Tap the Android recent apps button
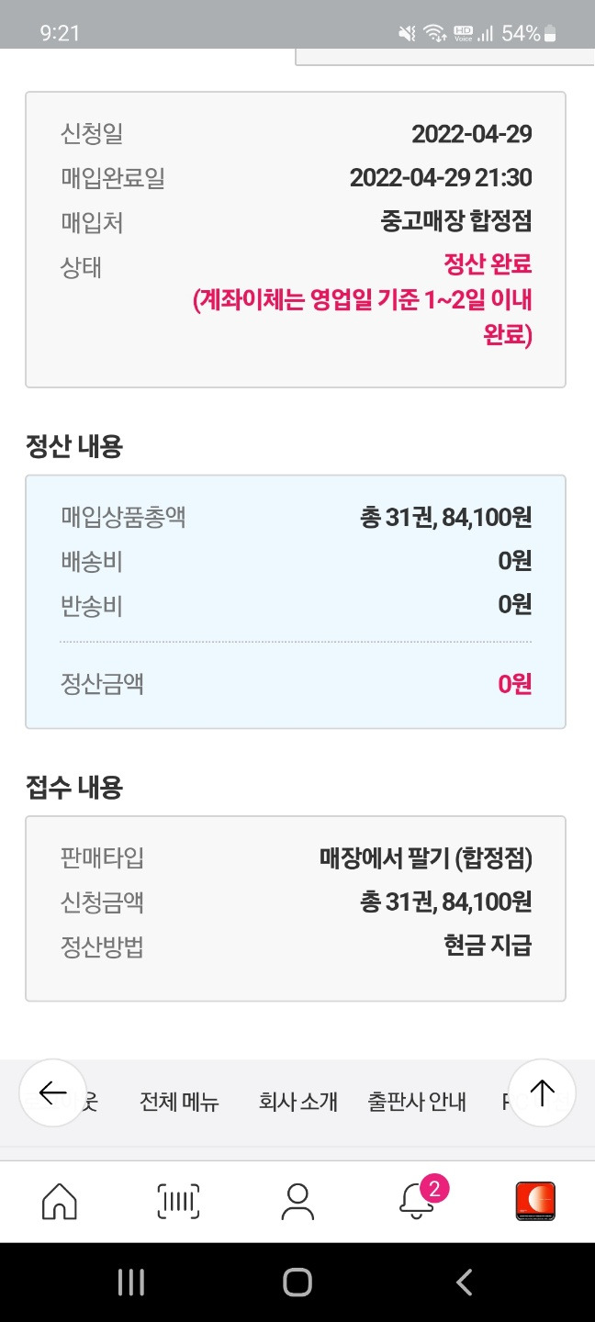Image resolution: width=595 pixels, height=1322 pixels. [131, 1283]
